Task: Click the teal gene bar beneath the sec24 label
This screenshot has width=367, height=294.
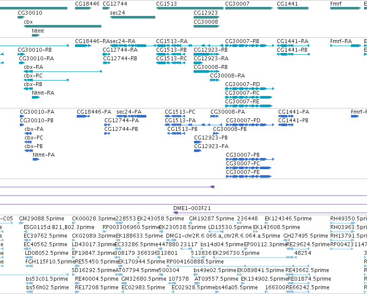Action: click(x=132, y=17)
